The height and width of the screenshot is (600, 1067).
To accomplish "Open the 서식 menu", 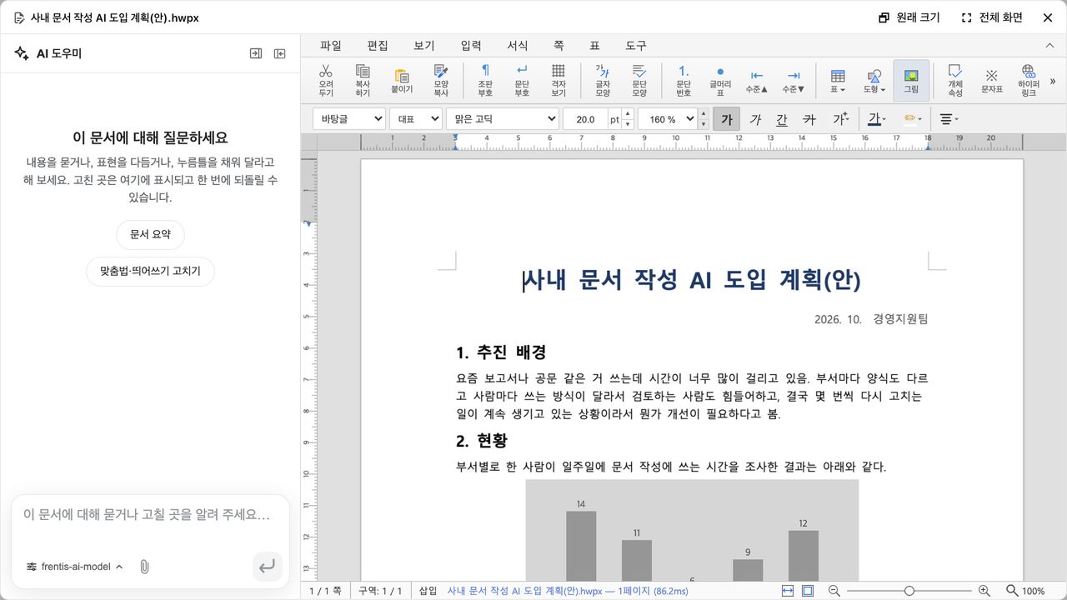I will 518,46.
